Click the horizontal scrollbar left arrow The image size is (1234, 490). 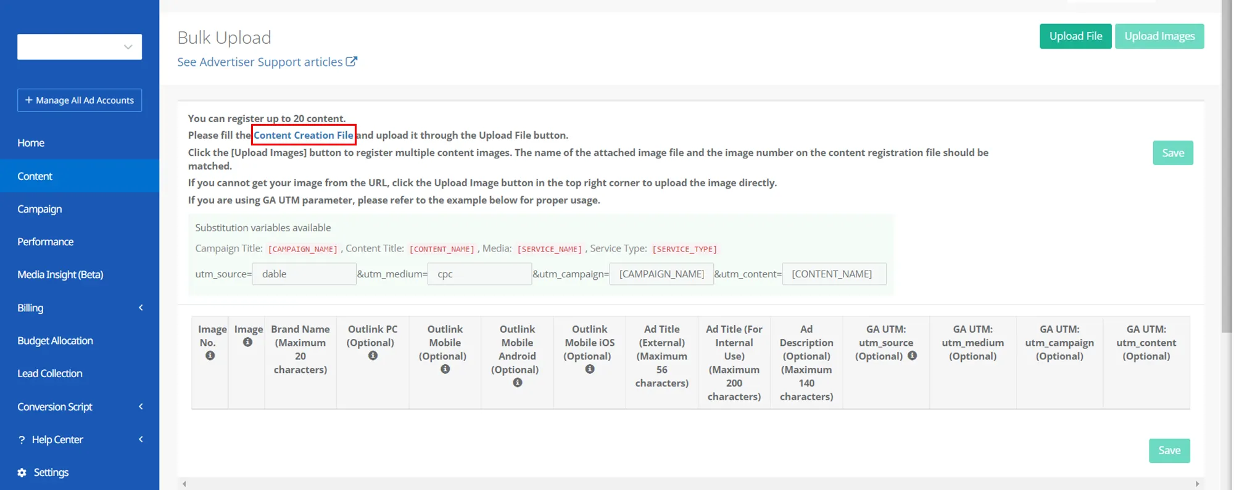(x=184, y=484)
